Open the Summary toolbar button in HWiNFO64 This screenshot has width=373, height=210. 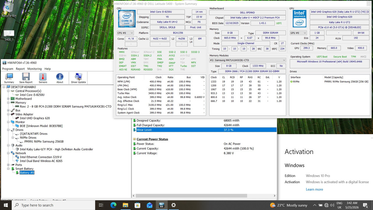coord(9,78)
